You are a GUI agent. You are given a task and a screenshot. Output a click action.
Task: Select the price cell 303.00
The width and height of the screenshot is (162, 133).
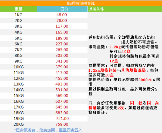click(62, 55)
